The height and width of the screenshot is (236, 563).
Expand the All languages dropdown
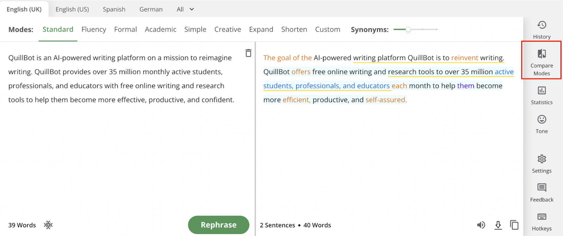click(185, 9)
